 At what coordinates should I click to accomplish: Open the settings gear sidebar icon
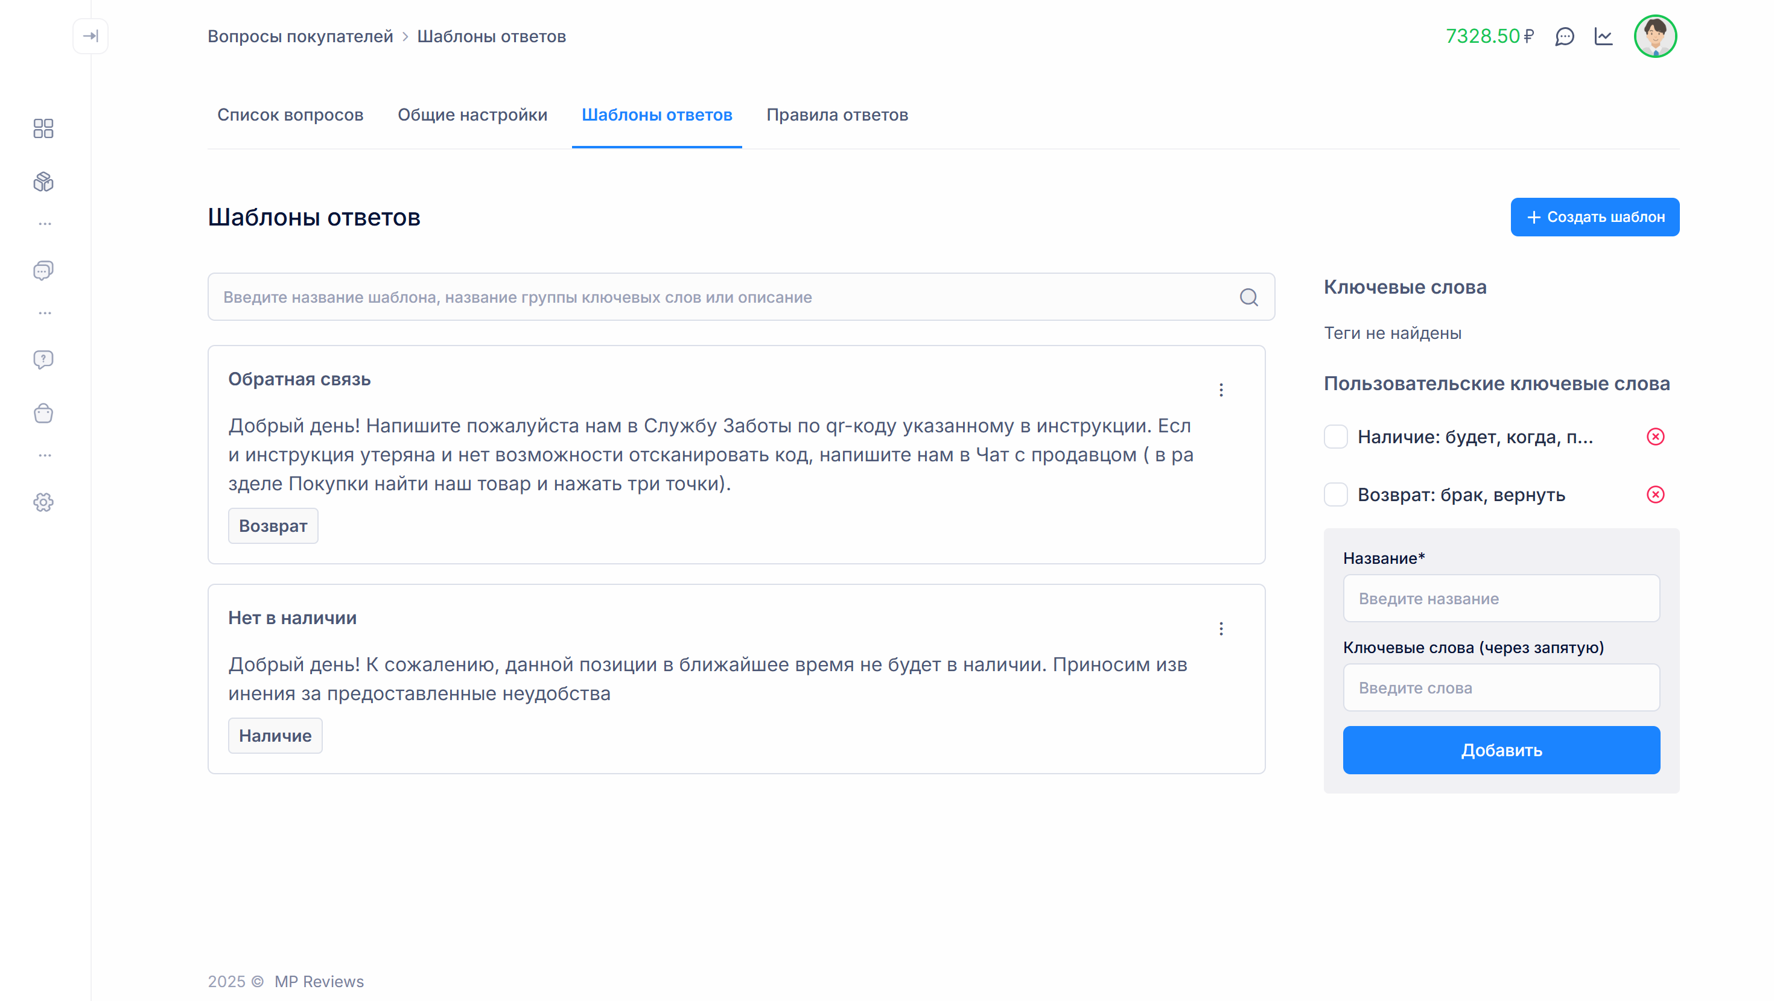coord(43,502)
